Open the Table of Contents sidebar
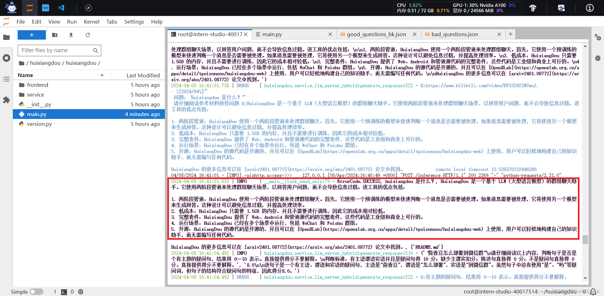 coord(6,79)
